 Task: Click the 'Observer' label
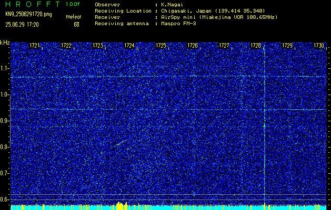click(107, 4)
